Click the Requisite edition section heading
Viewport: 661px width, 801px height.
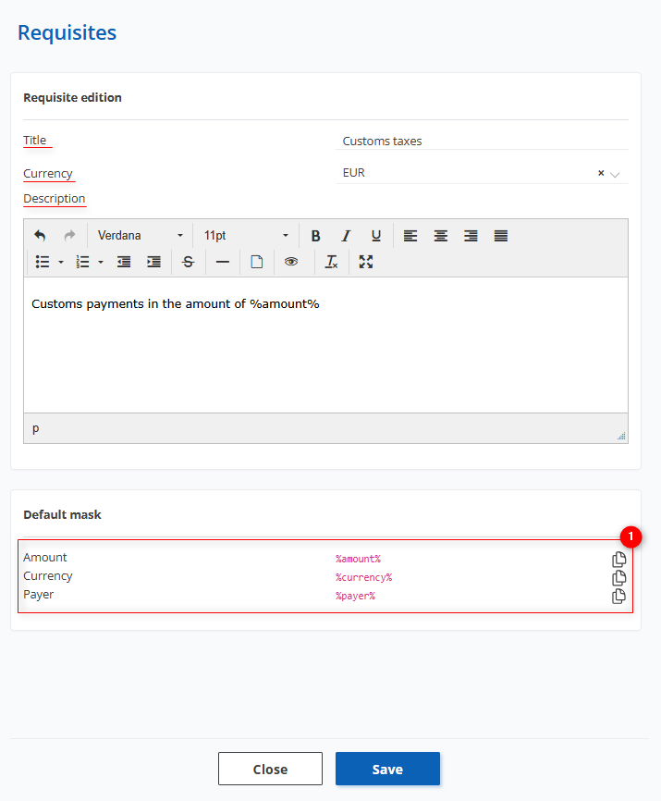tap(72, 97)
